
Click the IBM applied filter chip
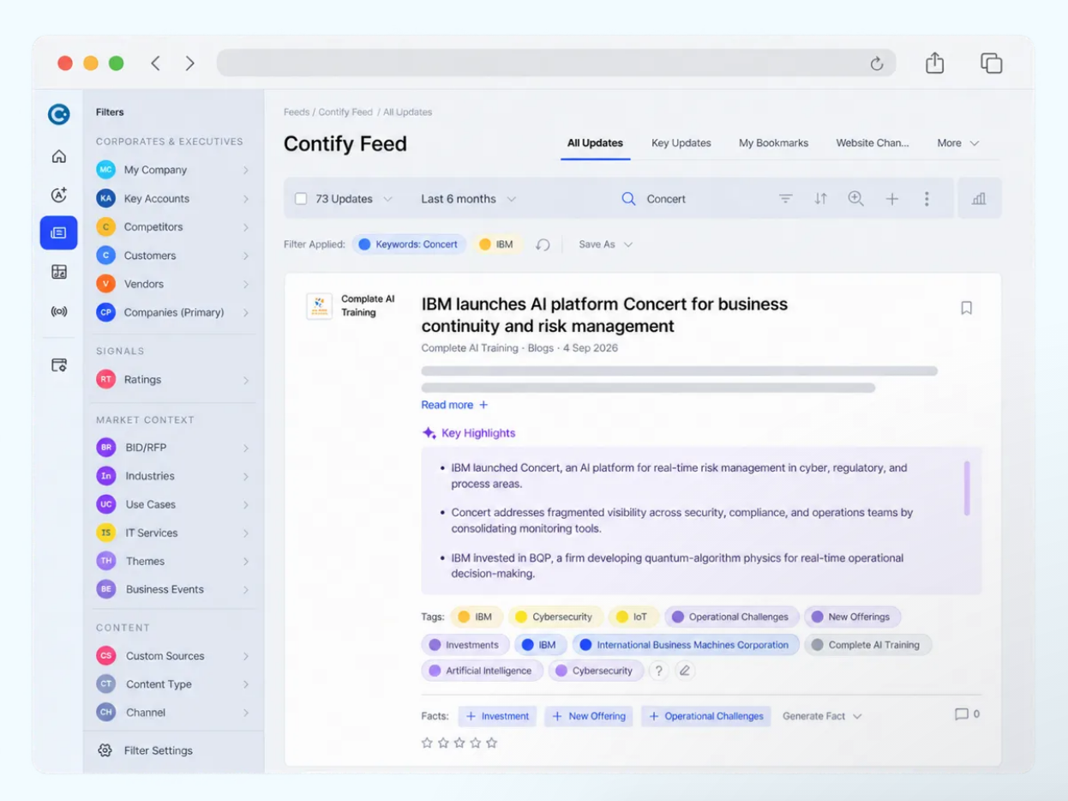[497, 244]
